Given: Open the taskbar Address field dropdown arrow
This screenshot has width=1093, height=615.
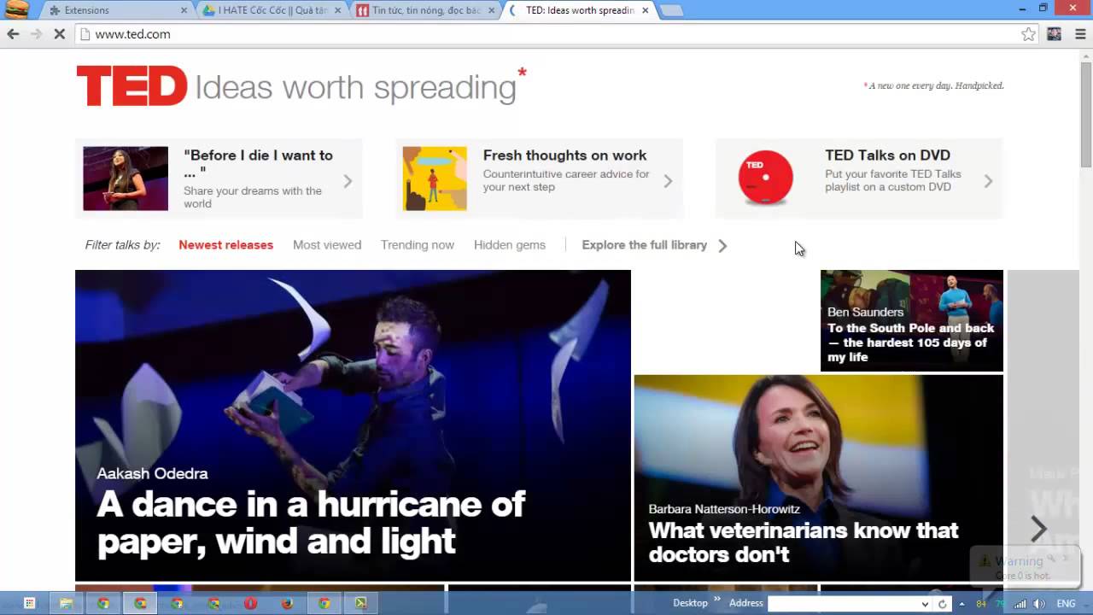Looking at the screenshot, I should [x=925, y=604].
